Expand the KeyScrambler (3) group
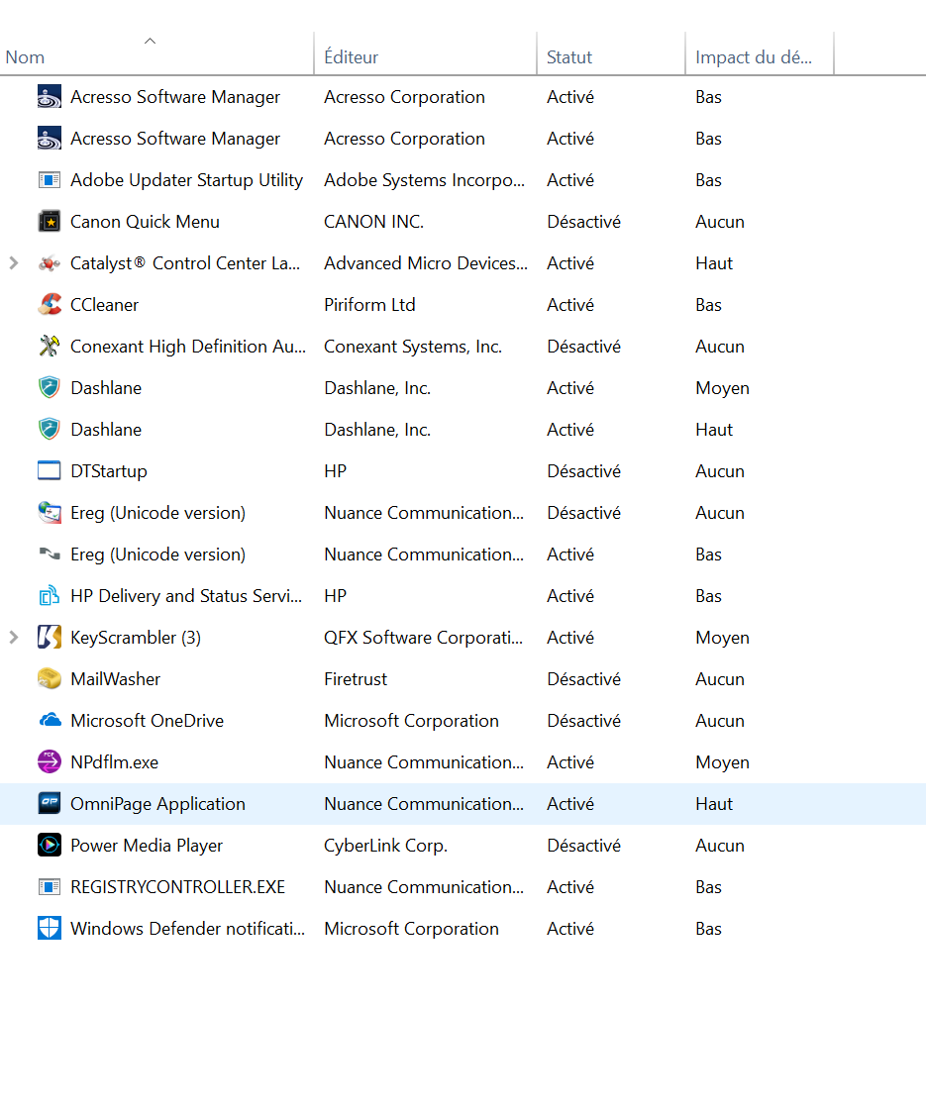This screenshot has width=926, height=1109. [14, 638]
